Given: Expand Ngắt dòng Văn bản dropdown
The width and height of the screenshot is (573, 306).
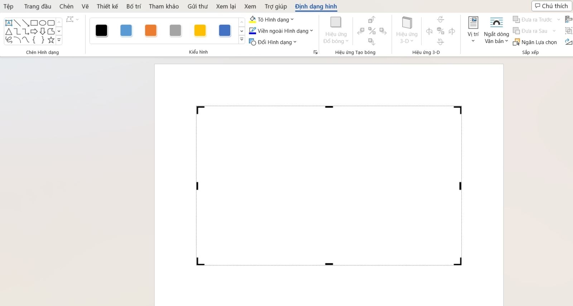Looking at the screenshot, I should (x=496, y=30).
